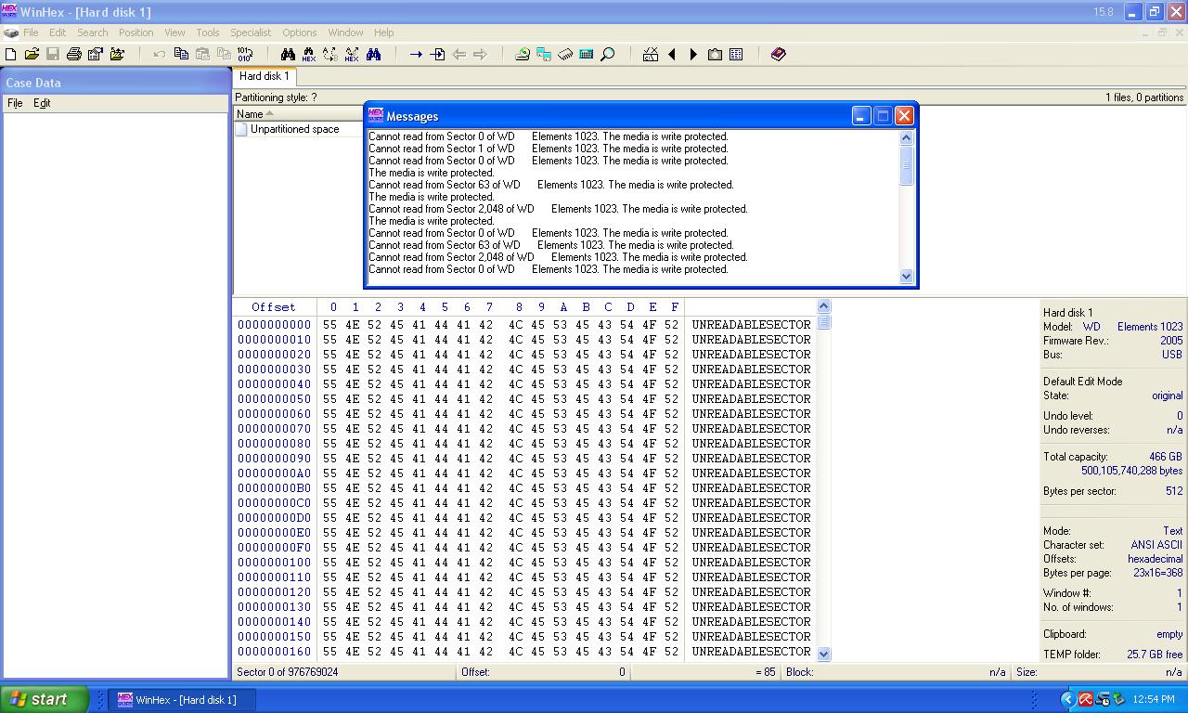Select the Unpartitioned space entry
Screen dimensions: 1188x713
pyautogui.click(x=294, y=129)
